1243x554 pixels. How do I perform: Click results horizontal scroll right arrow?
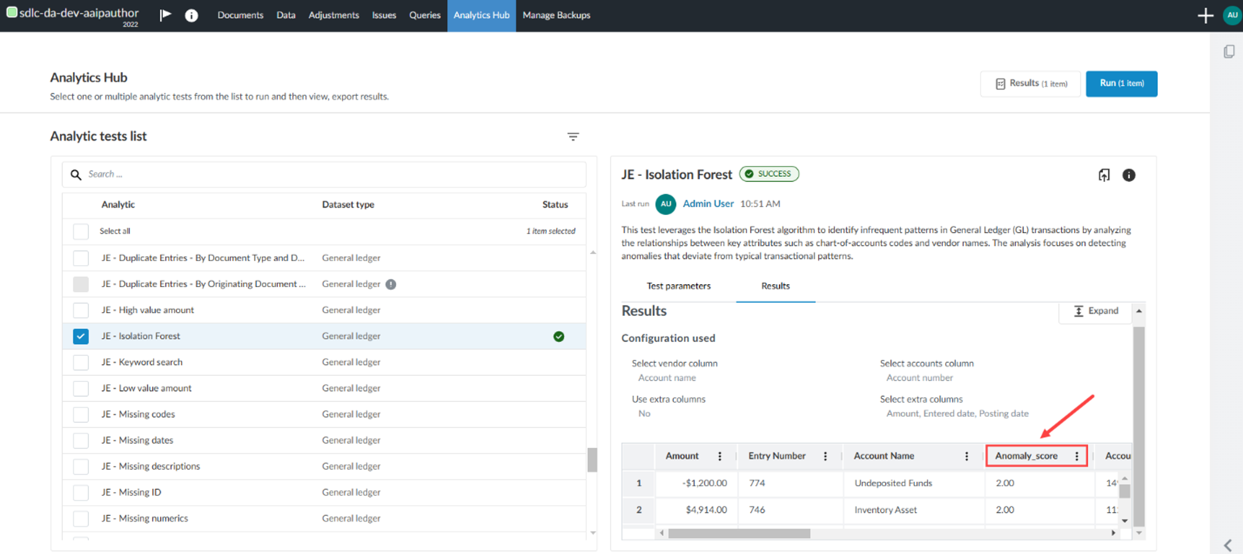1113,533
